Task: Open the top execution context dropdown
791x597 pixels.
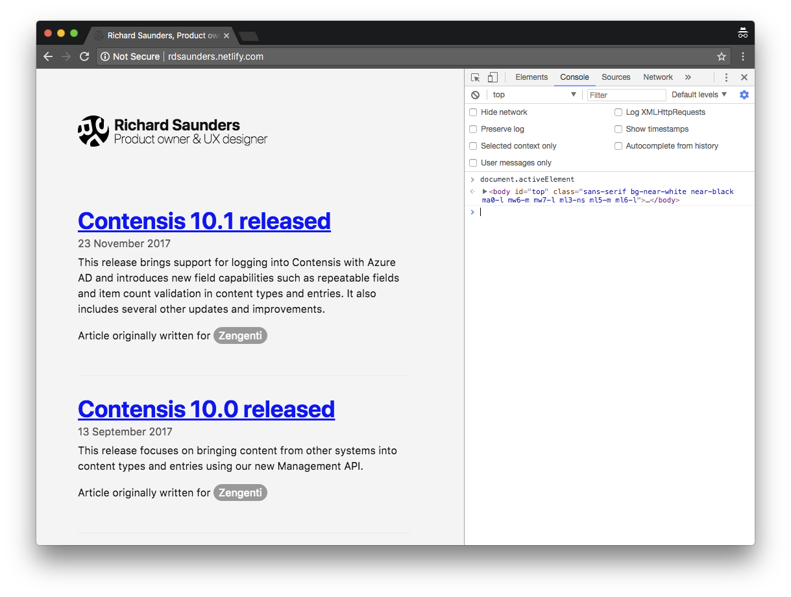Action: click(x=534, y=95)
